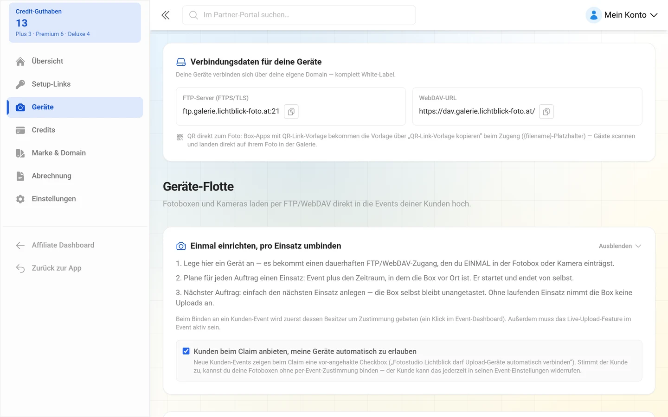The image size is (668, 417).
Task: Navigate to Marke & Domain
Action: [x=75, y=153]
